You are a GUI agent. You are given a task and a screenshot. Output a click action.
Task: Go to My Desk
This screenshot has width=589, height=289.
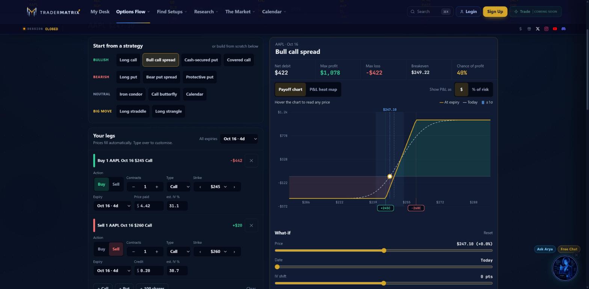100,12
